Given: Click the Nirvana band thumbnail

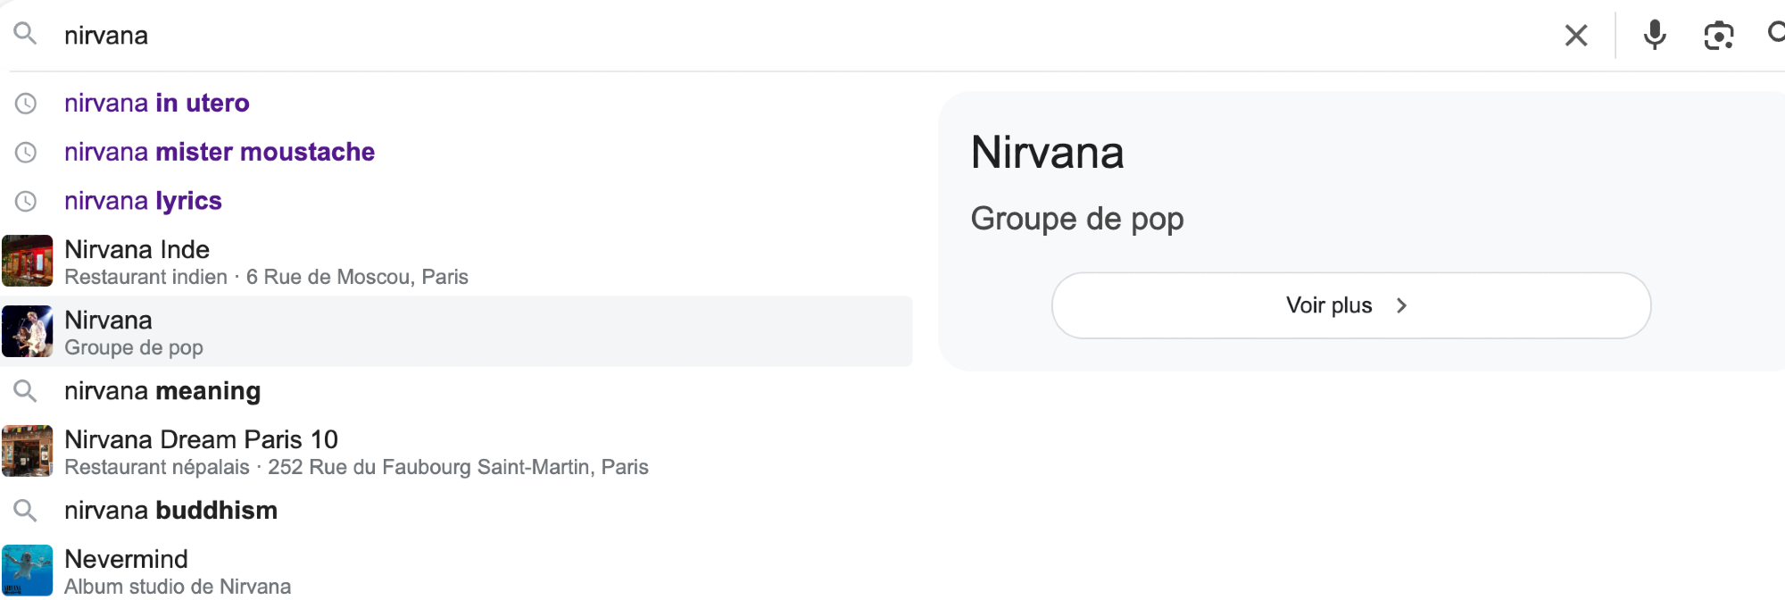Looking at the screenshot, I should [x=28, y=331].
